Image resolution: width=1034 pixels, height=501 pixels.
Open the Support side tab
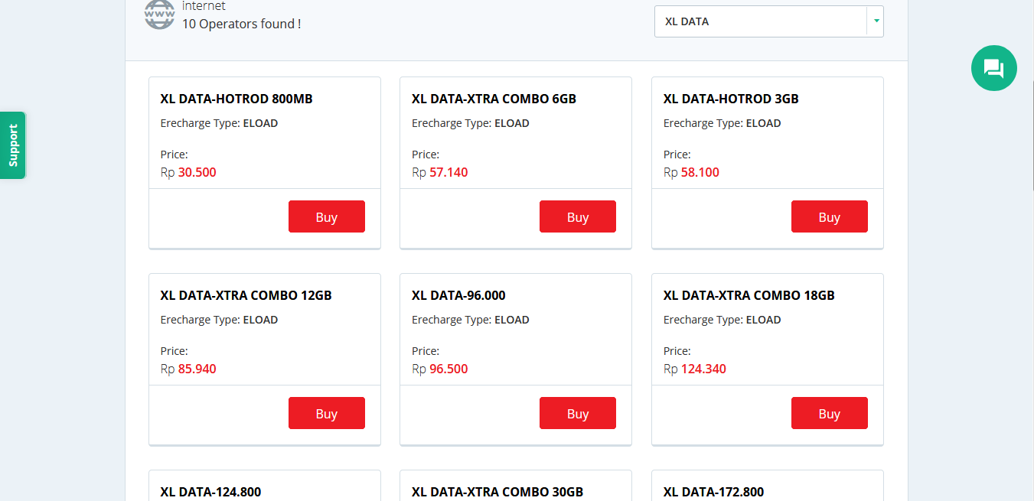pyautogui.click(x=12, y=145)
